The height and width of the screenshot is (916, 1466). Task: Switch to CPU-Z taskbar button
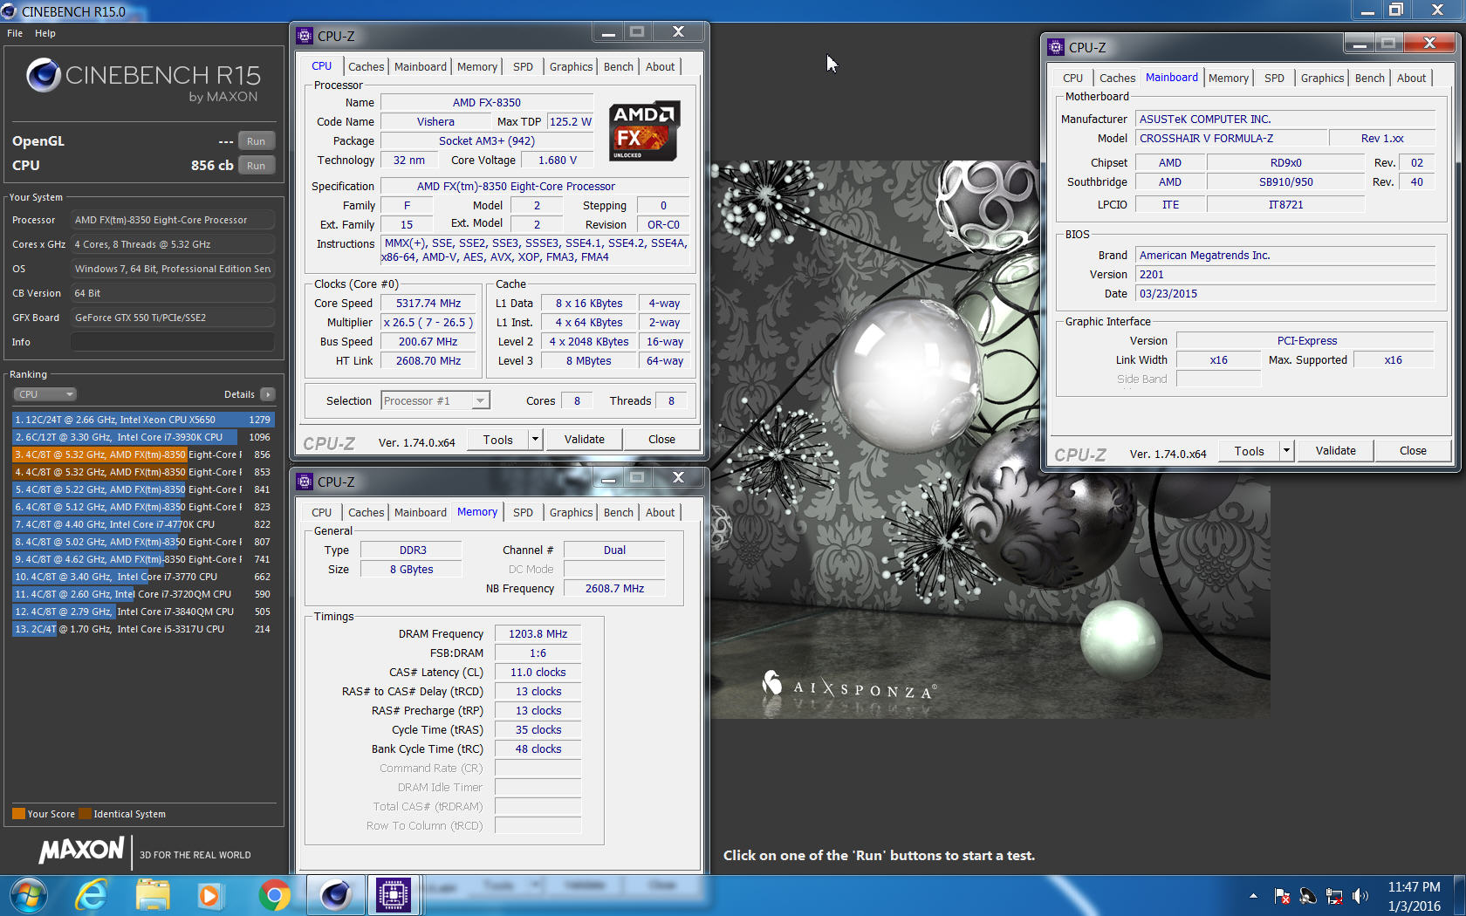tap(394, 895)
